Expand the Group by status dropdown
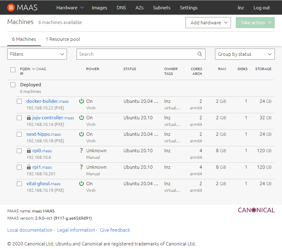 244,54
